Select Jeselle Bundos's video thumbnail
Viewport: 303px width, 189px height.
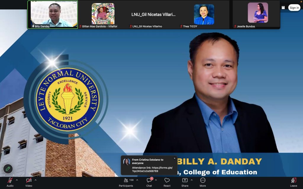click(x=256, y=15)
